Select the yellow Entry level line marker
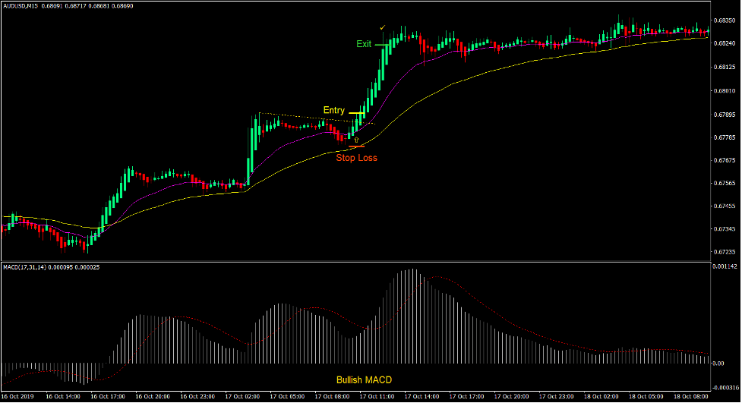 point(356,113)
